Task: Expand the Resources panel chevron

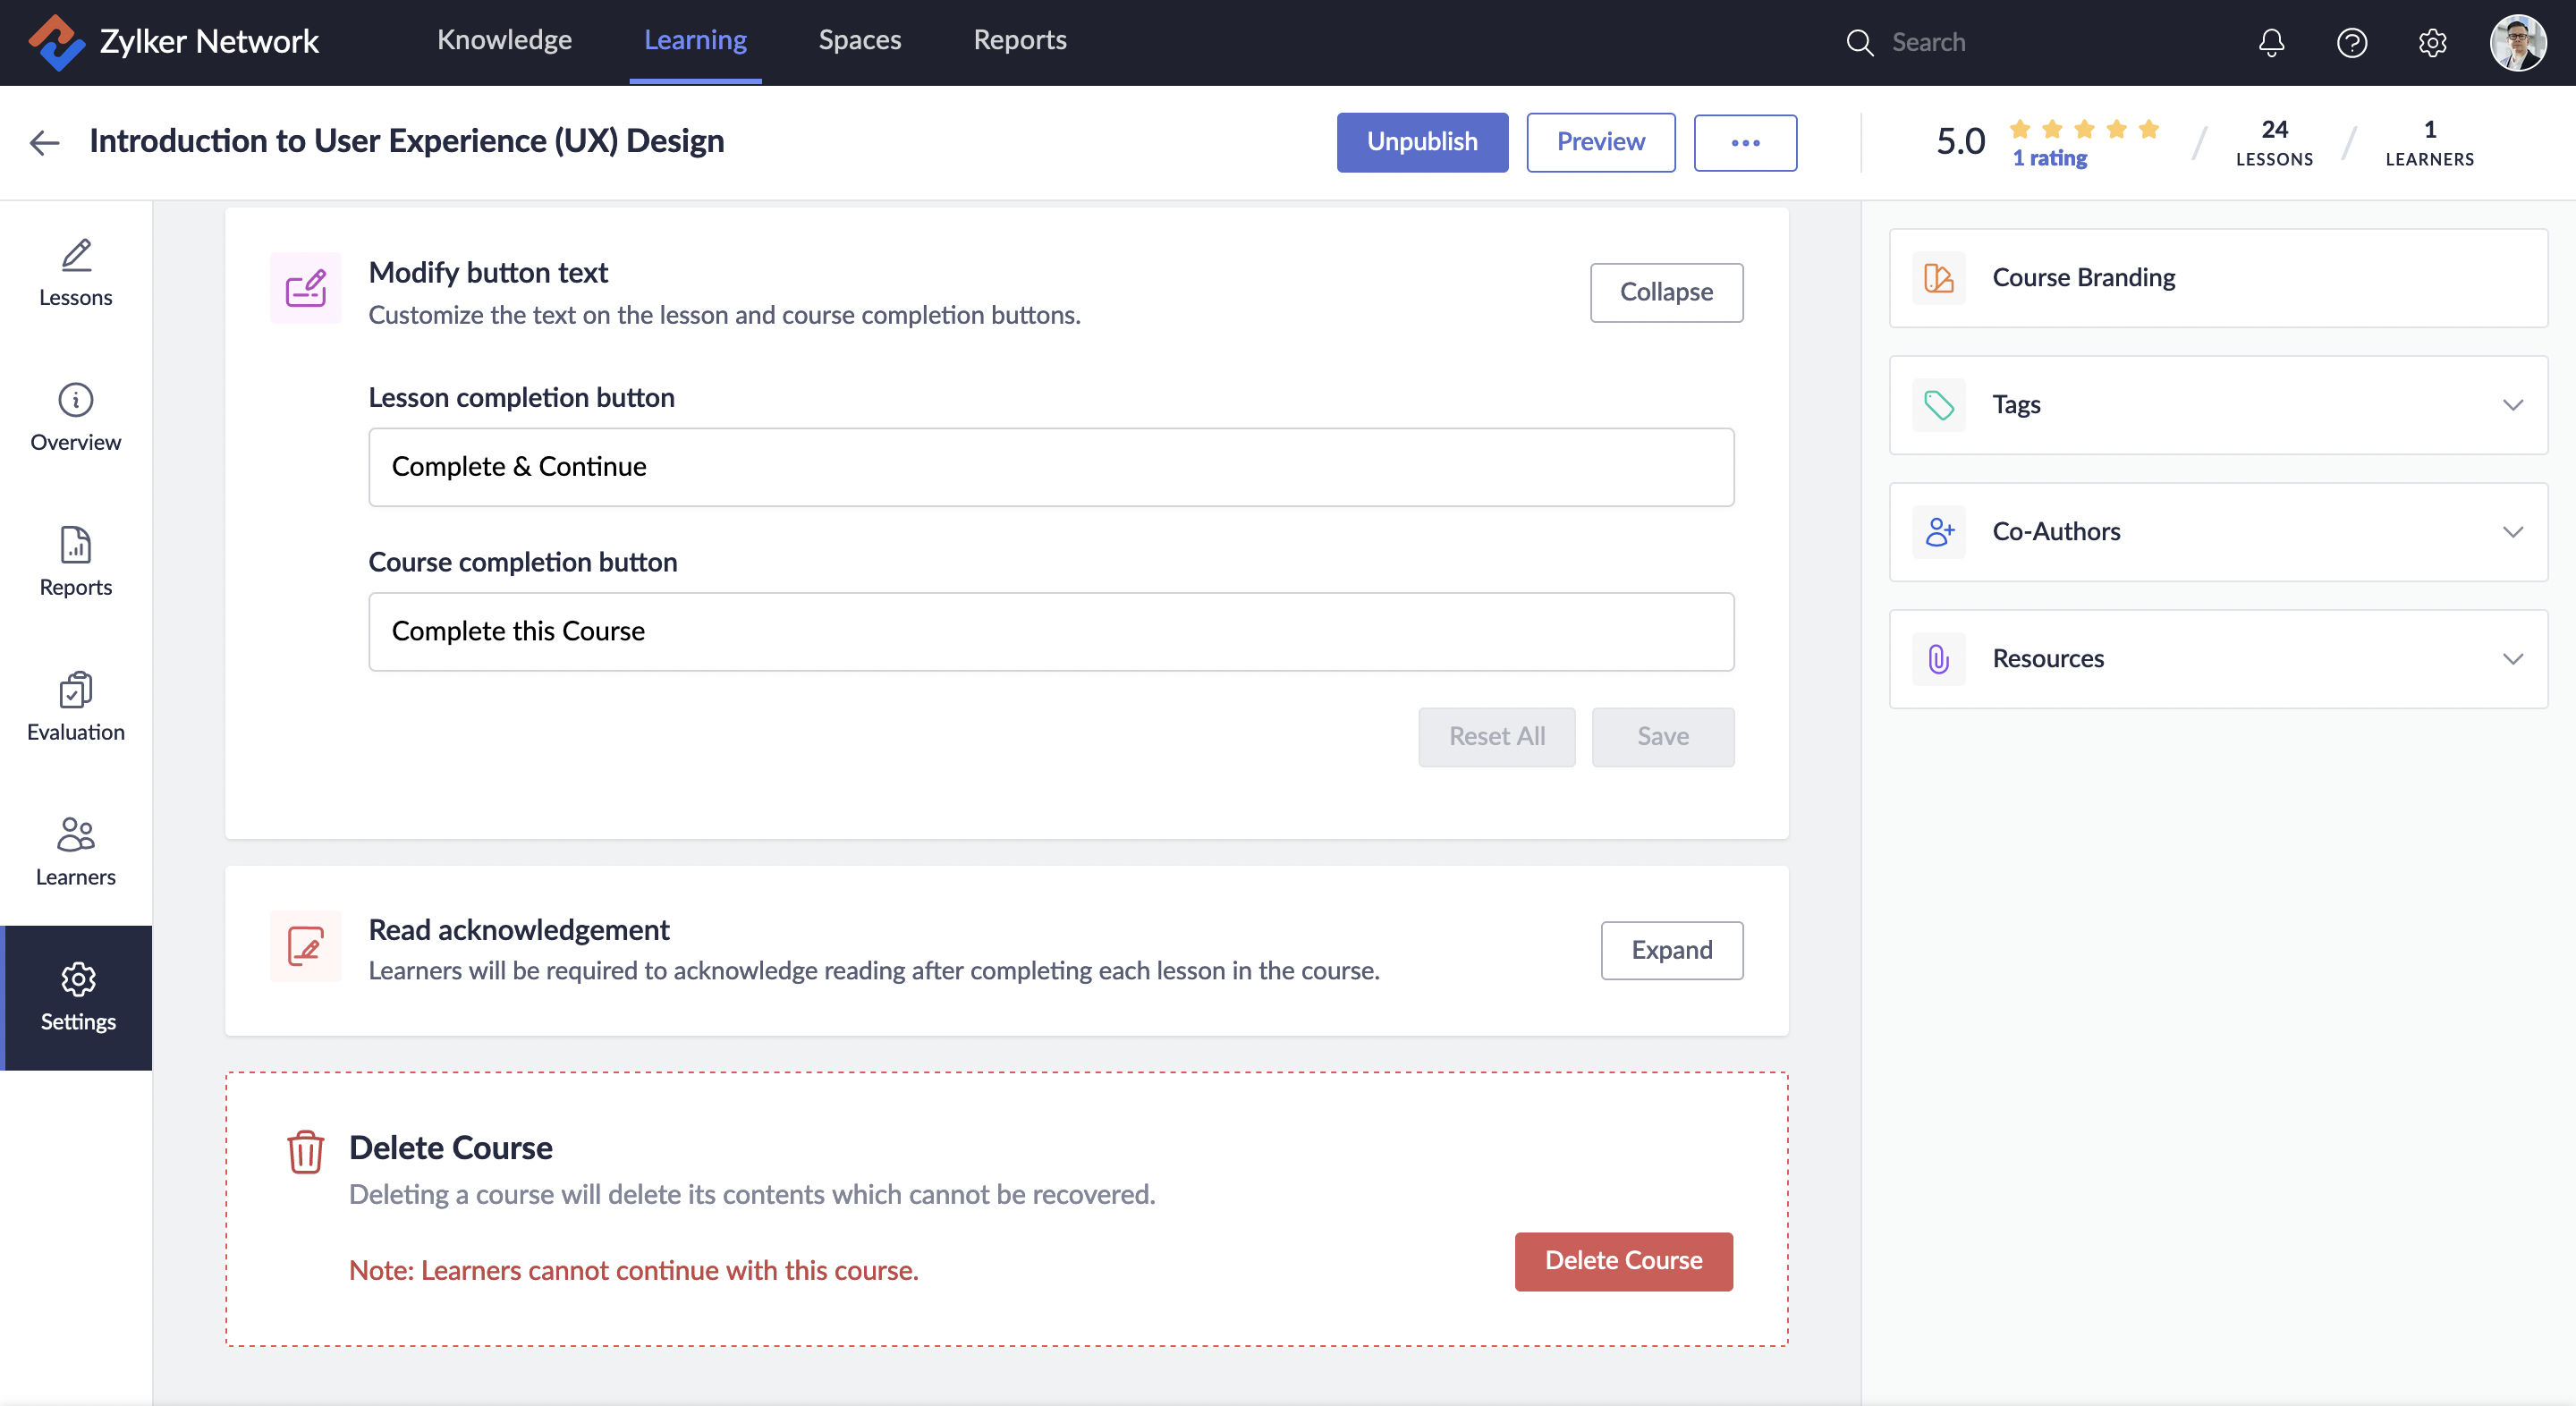Action: (2512, 659)
